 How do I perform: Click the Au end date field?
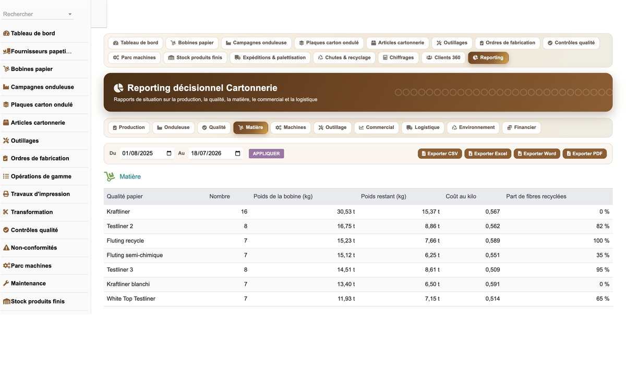point(215,154)
